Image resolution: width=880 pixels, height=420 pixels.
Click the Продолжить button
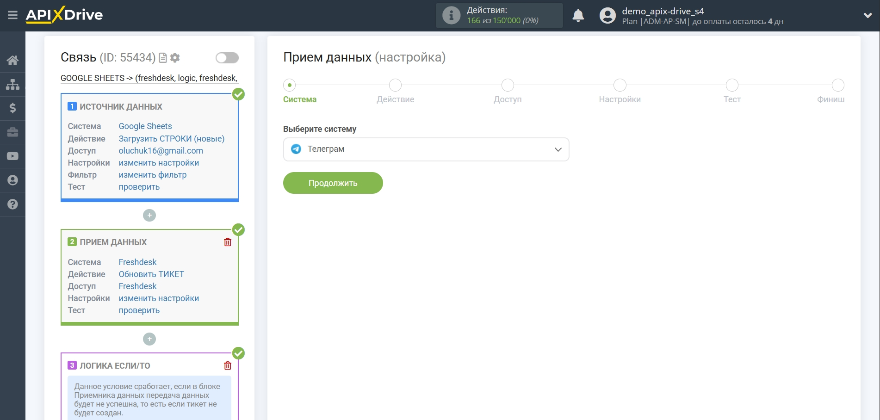333,183
